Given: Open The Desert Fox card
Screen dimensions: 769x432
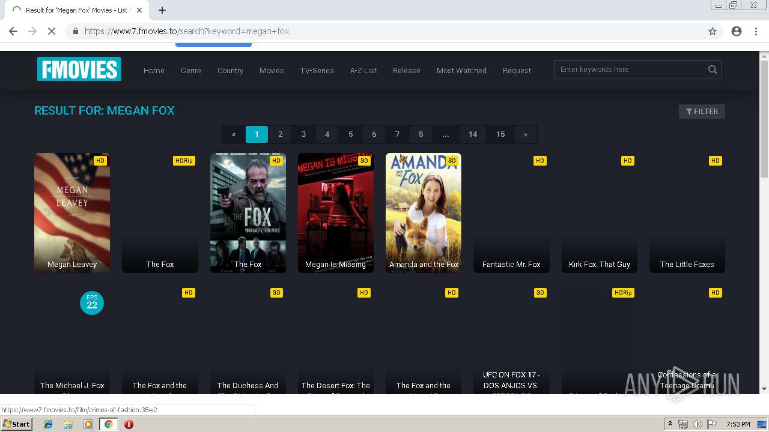Looking at the screenshot, I should [x=335, y=340].
